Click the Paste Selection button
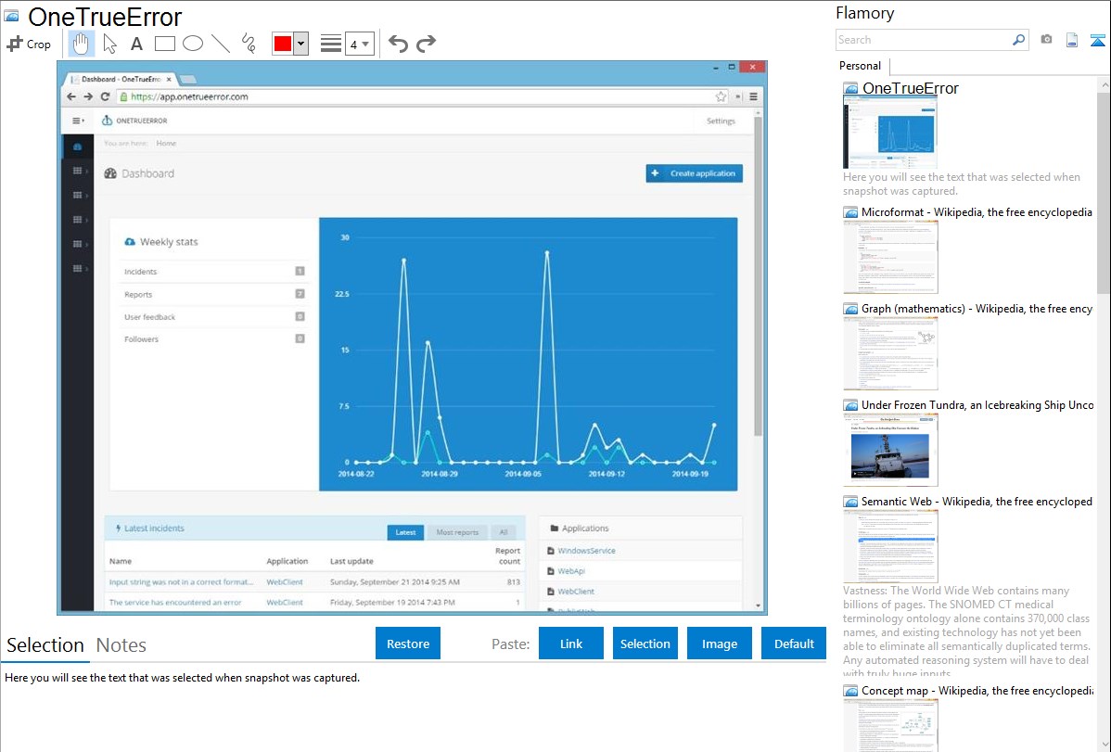1111x752 pixels. pyautogui.click(x=645, y=644)
